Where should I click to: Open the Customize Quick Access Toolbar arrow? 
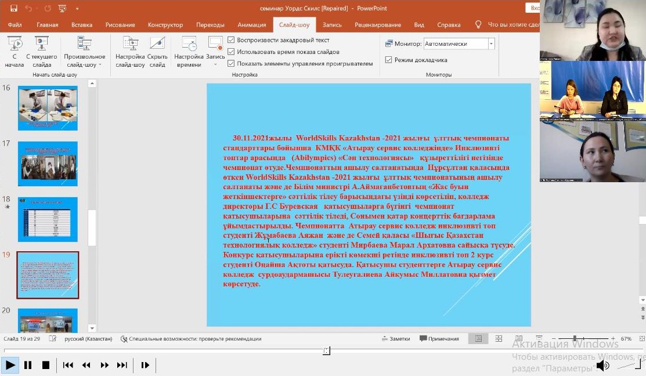77,8
